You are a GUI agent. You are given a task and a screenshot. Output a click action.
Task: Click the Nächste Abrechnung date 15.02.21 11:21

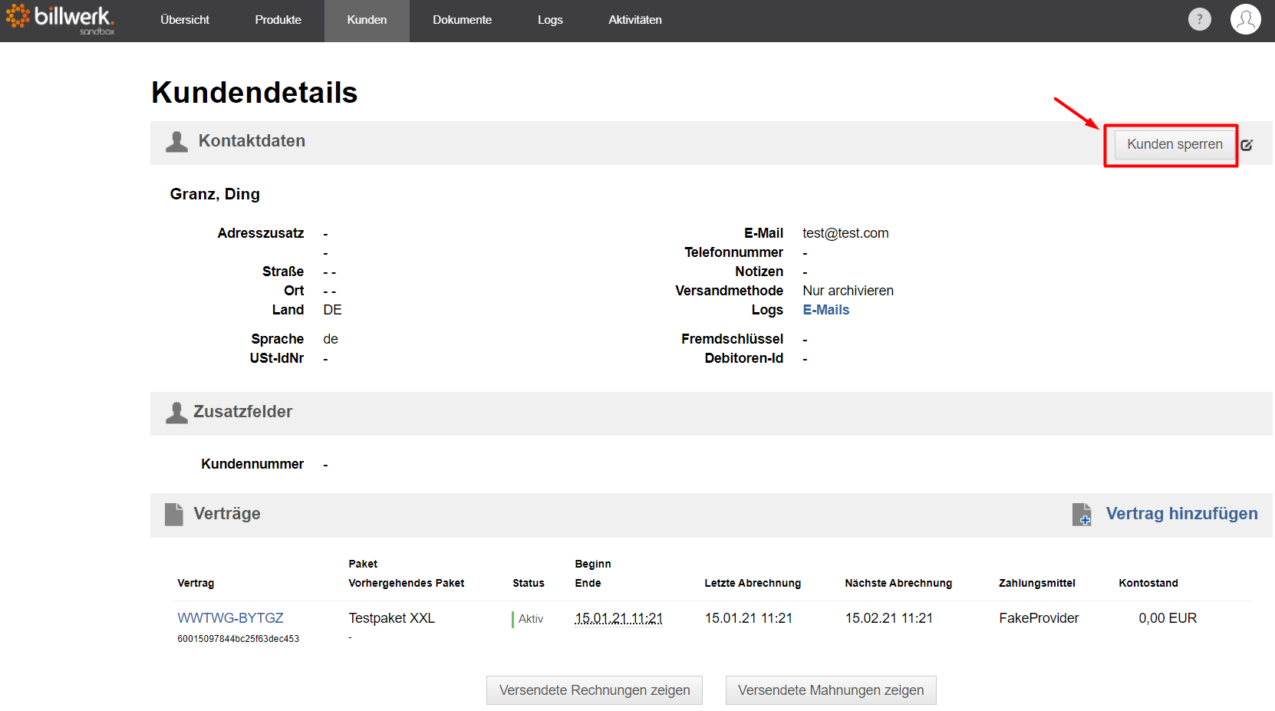pos(889,618)
